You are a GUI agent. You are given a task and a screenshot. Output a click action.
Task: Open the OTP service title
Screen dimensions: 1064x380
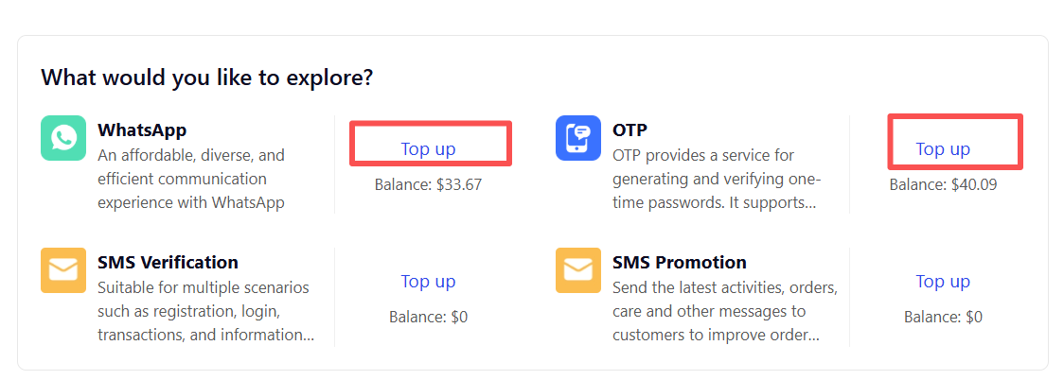(630, 130)
